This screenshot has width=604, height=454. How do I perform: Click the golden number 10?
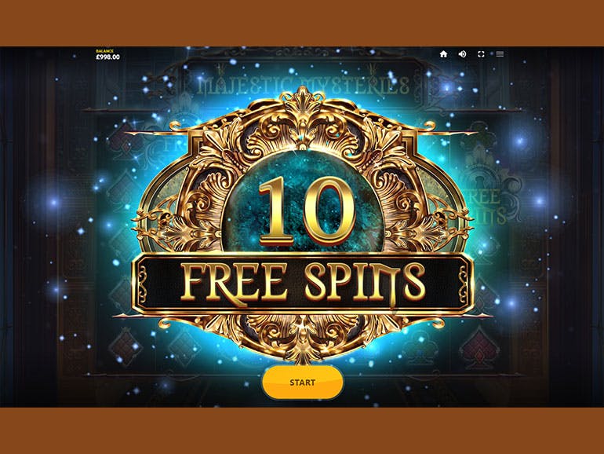[307, 211]
